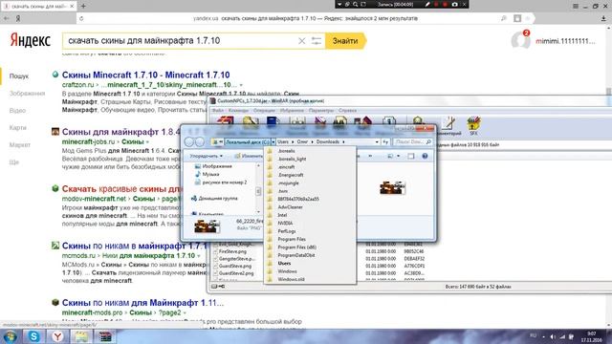Click the magnifier icon in recording toolbar

coord(355,4)
